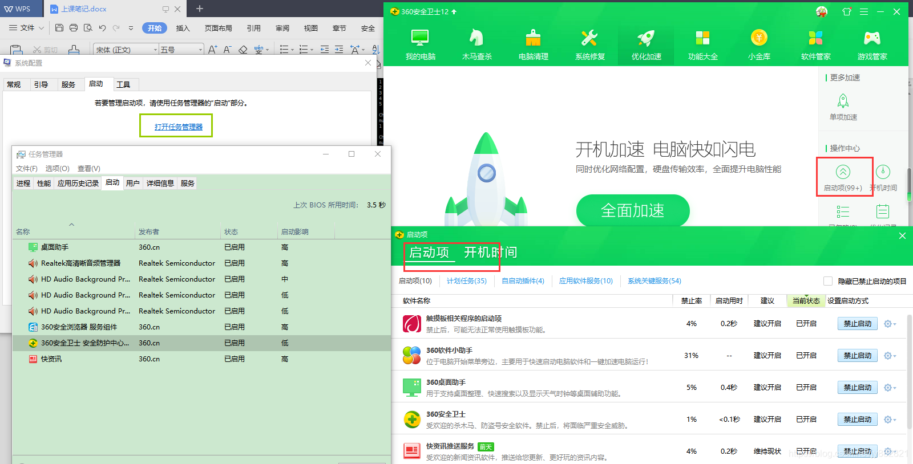Open 功能大全 feature grid icon

coord(702,45)
